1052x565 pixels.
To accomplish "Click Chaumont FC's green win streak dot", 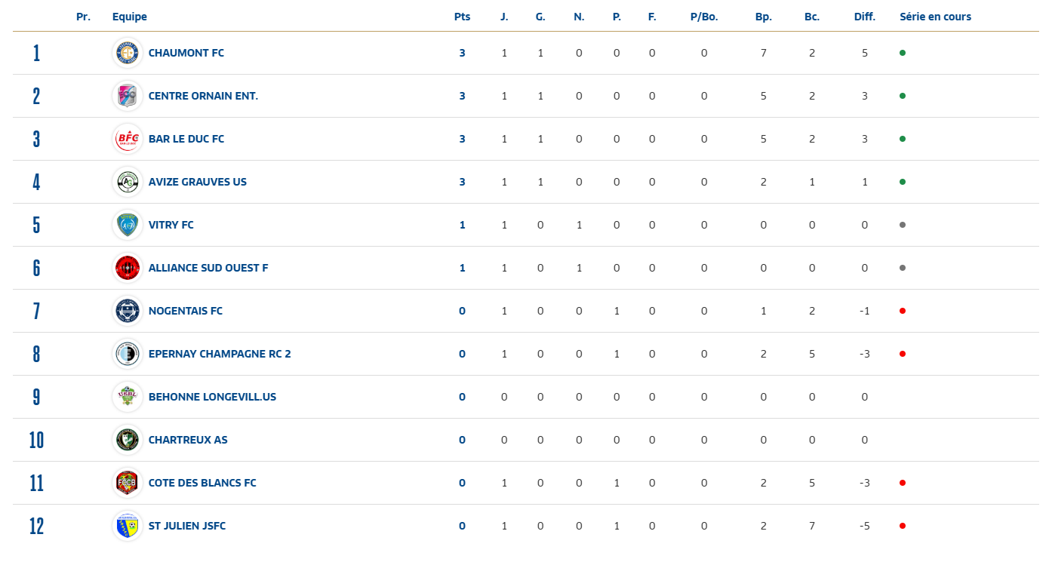I will pos(903,53).
